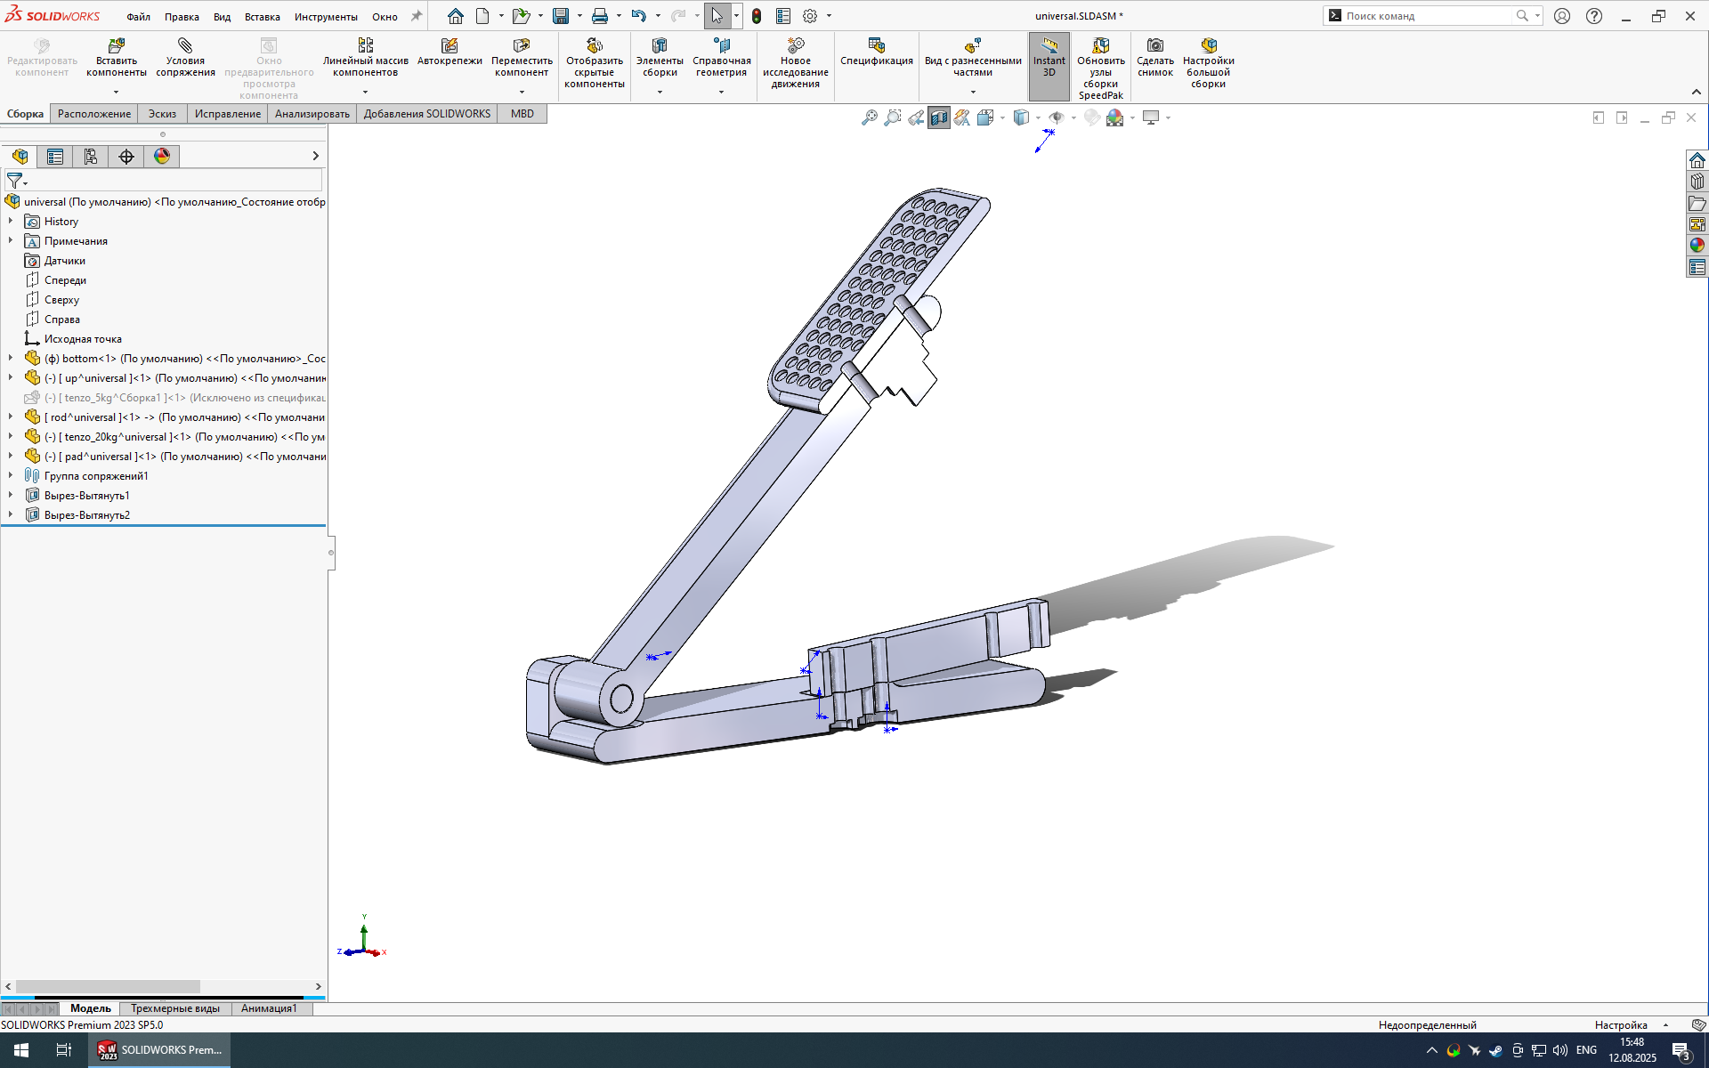Click the Smart Fasteners (Автокрепежи) icon

pyautogui.click(x=450, y=45)
